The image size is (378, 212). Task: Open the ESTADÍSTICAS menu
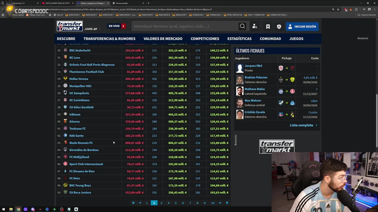[x=239, y=39]
